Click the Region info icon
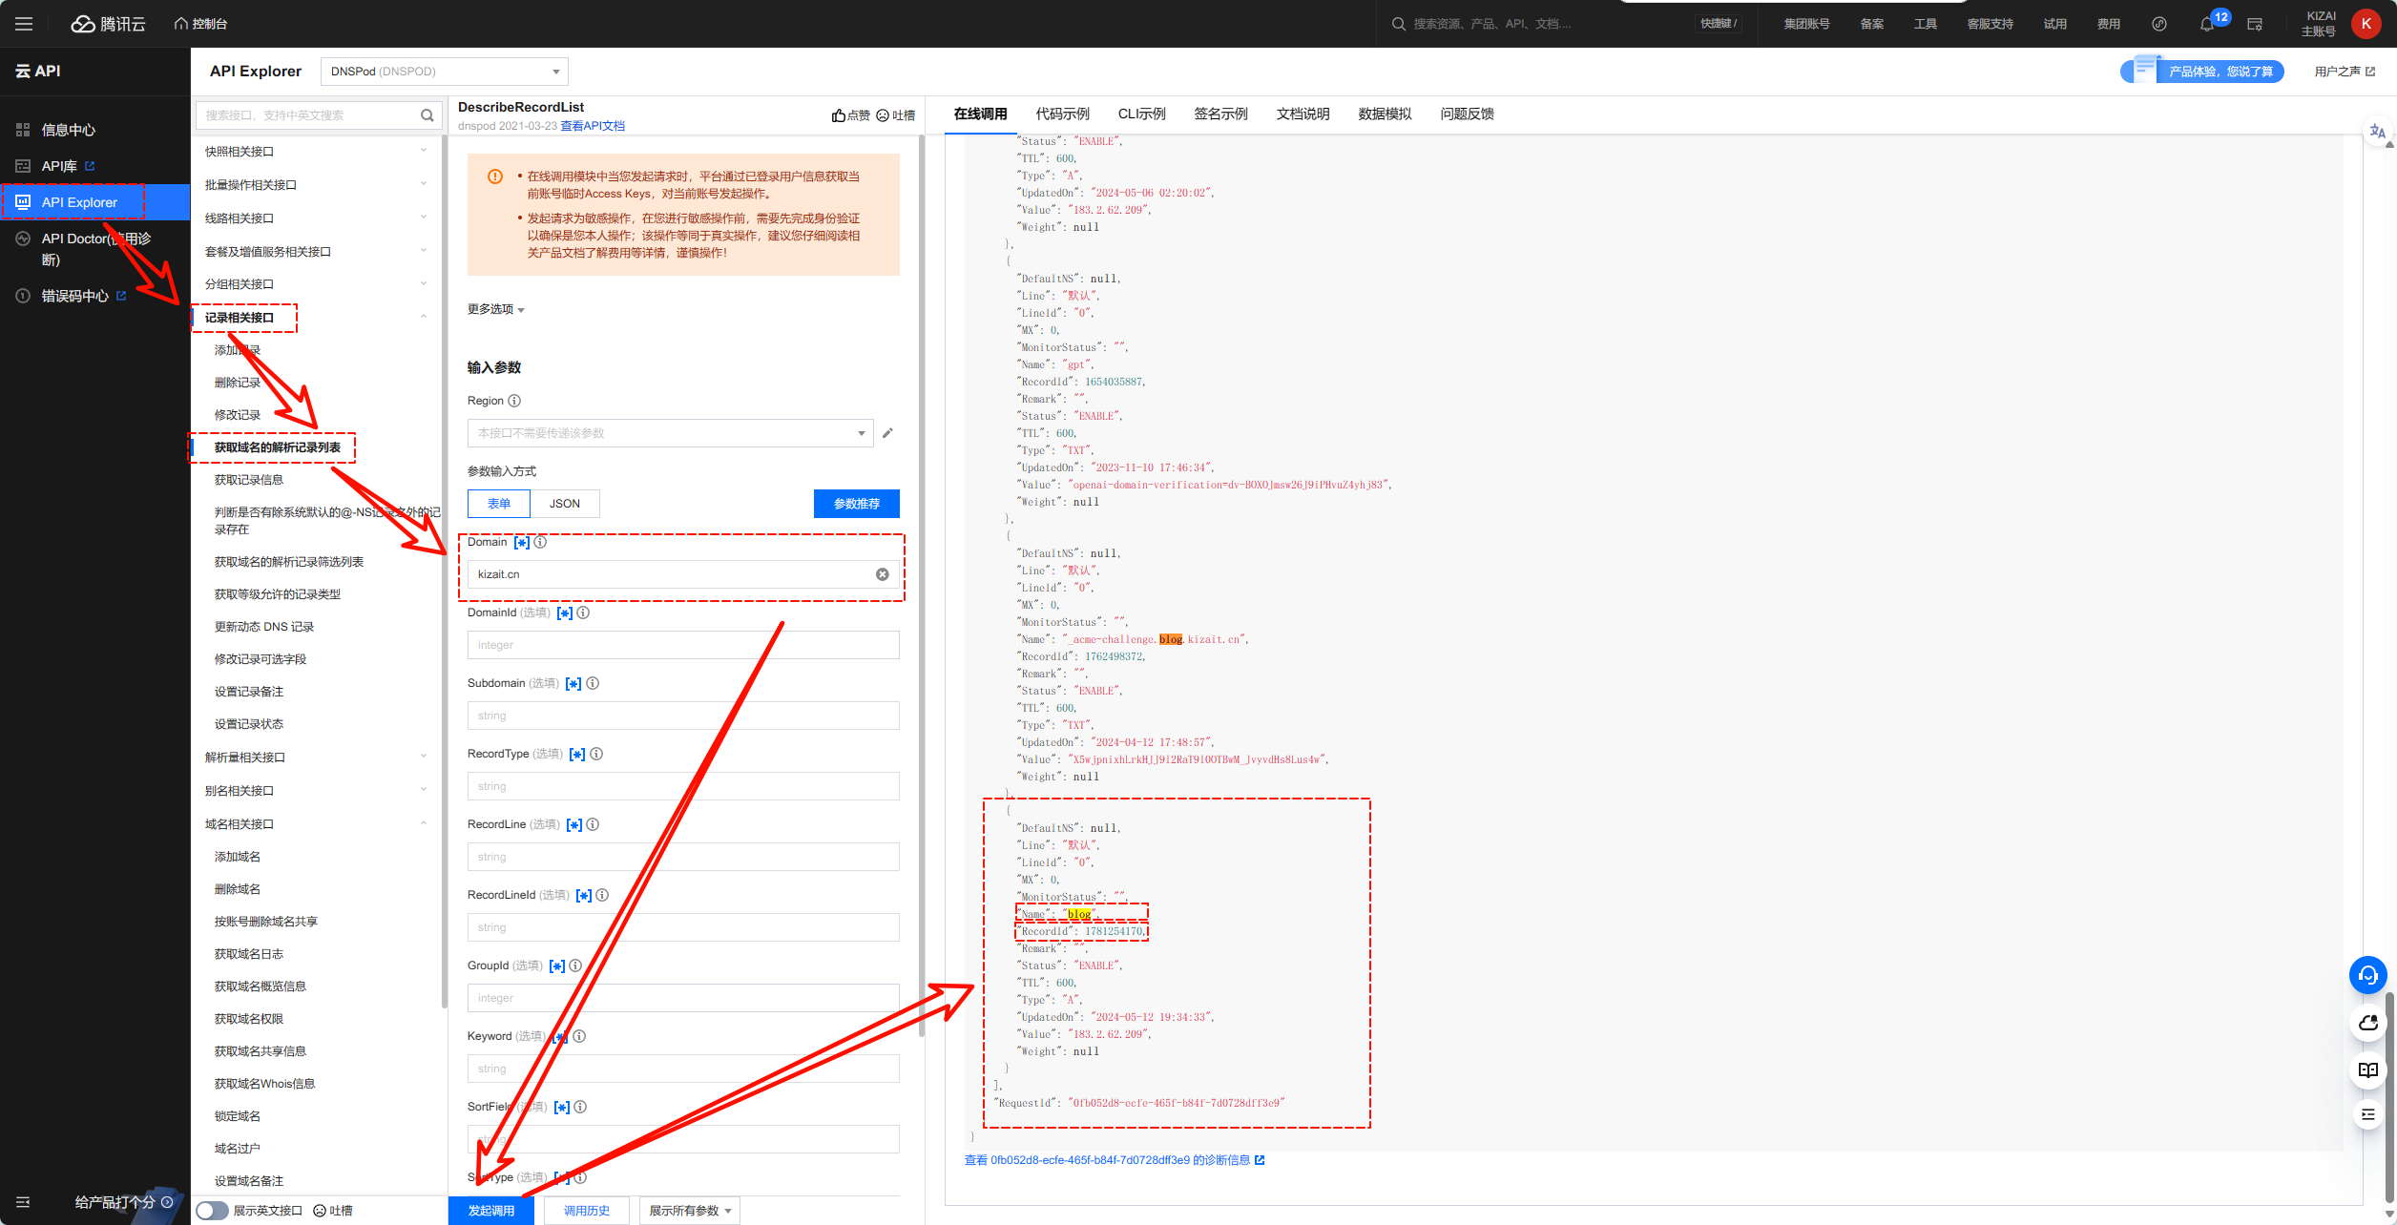The width and height of the screenshot is (2397, 1225). pos(514,401)
